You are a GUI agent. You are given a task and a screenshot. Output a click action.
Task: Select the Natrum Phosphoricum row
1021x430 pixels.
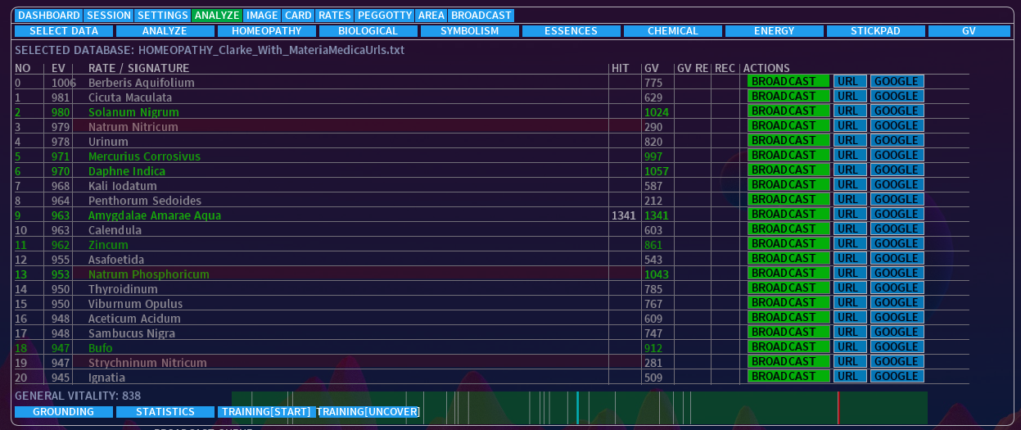pyautogui.click(x=149, y=274)
